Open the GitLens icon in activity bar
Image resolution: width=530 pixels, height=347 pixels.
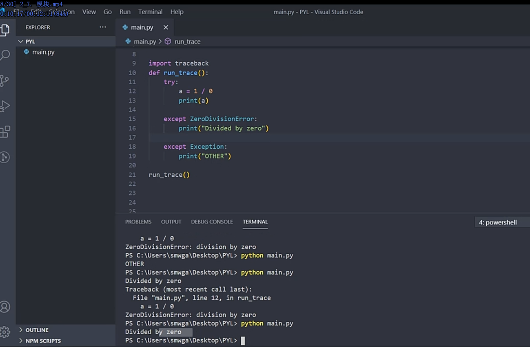(x=5, y=157)
